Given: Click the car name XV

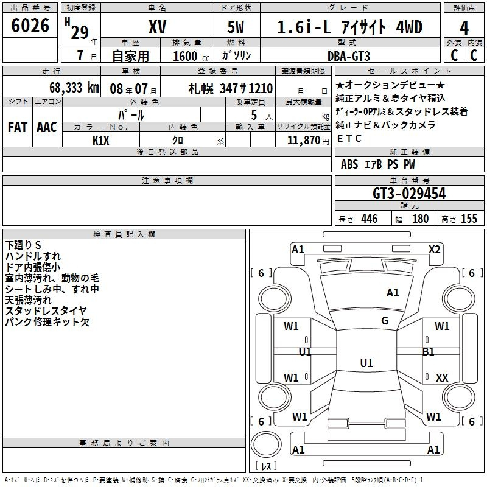Looking at the screenshot, I should click(158, 27).
